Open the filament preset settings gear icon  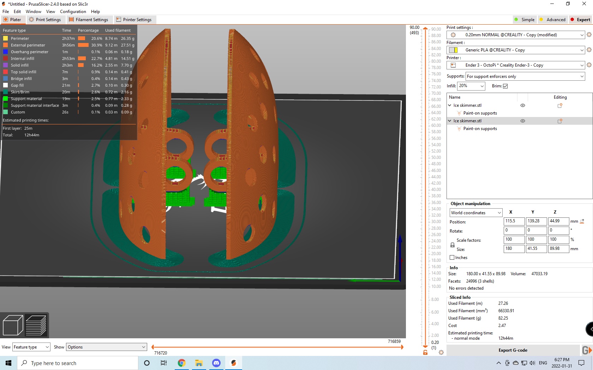click(589, 50)
